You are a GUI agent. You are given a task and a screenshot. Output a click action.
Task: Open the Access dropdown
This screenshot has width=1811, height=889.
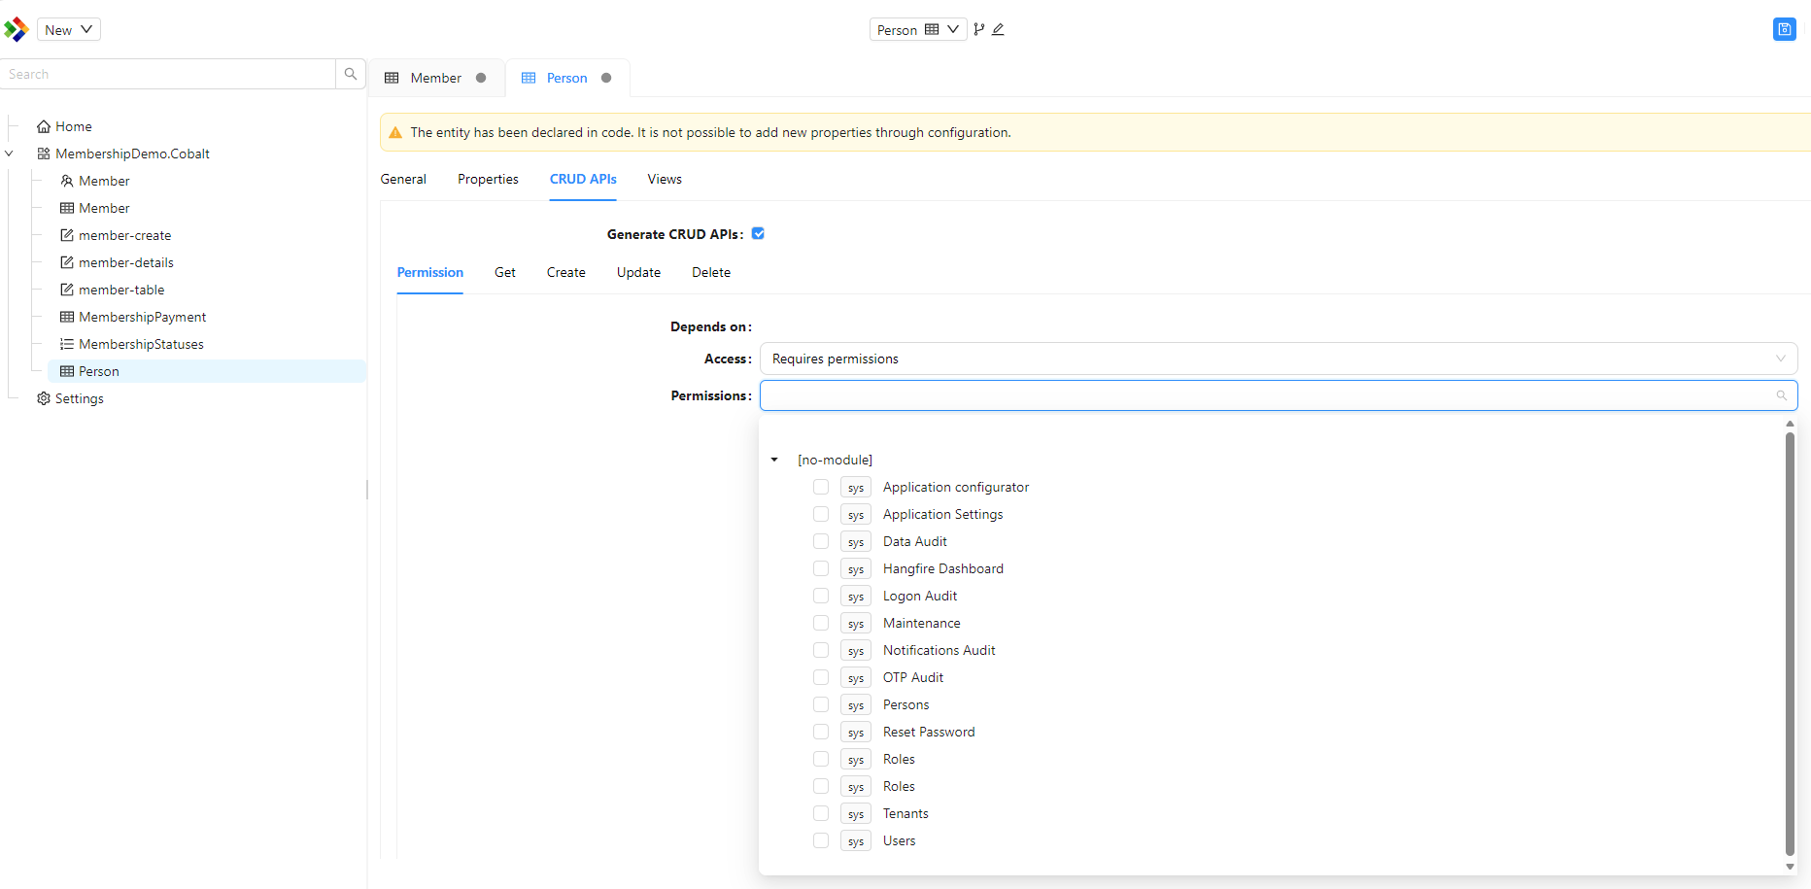click(x=1279, y=359)
